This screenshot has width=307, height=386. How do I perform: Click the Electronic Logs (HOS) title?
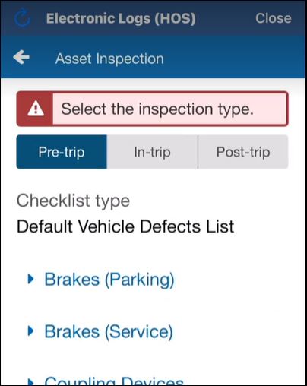pyautogui.click(x=121, y=18)
